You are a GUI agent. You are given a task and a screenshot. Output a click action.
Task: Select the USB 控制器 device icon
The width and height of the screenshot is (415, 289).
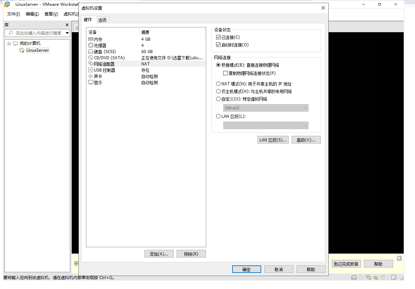point(90,70)
